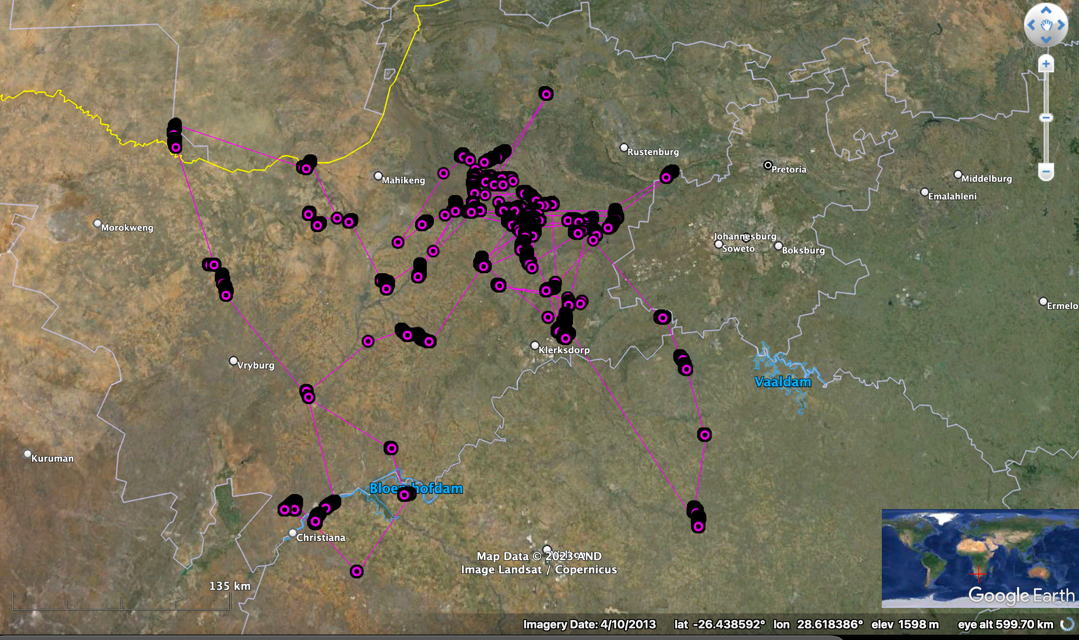Click the streaming progress indicator in the status bar
This screenshot has width=1079, height=640.
[x=1067, y=624]
